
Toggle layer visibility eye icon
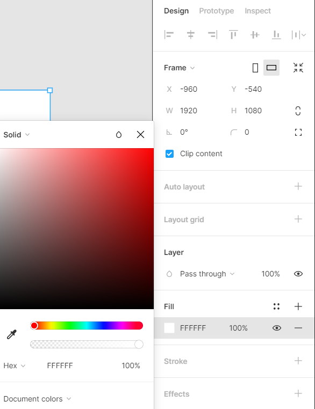pos(298,274)
